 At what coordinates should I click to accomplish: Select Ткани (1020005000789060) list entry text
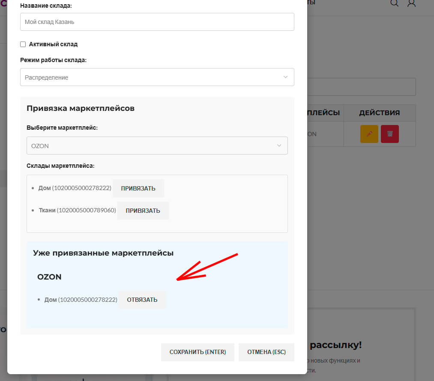77,211
